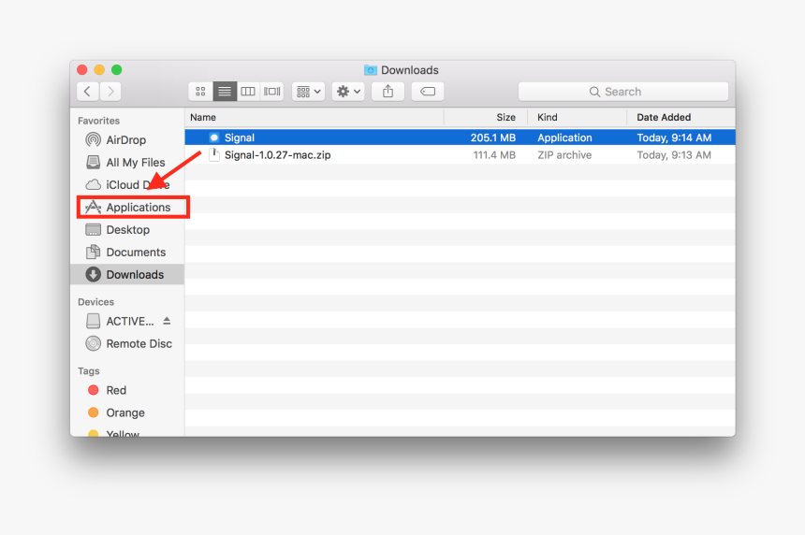Click the 111.4 MB size cell
Viewport: 805px width, 535px height.
[x=494, y=155]
